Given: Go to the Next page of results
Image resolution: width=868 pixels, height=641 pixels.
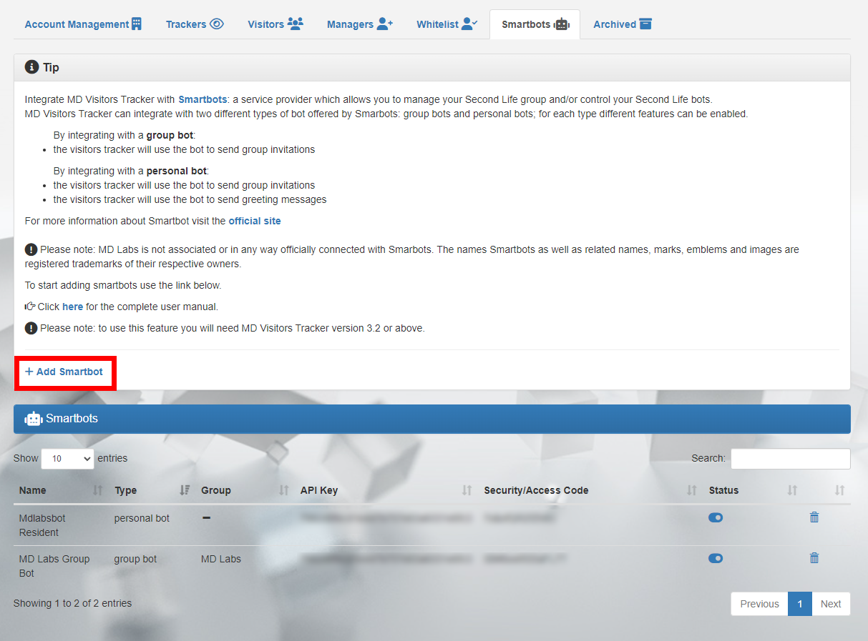Looking at the screenshot, I should point(831,604).
